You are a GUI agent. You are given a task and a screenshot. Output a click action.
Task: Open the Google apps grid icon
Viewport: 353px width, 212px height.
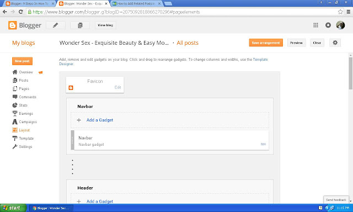315,25
